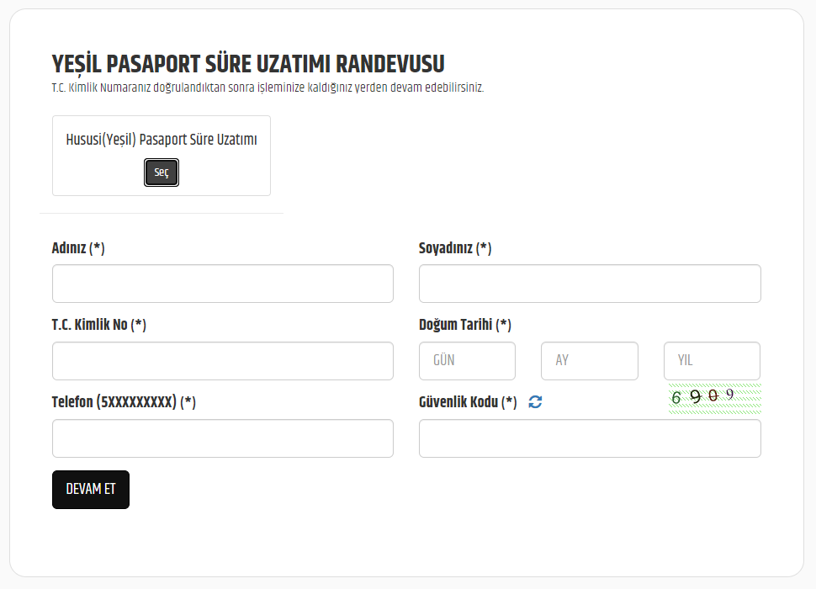816x589 pixels.
Task: Focus the Adınız text field
Action: (223, 284)
